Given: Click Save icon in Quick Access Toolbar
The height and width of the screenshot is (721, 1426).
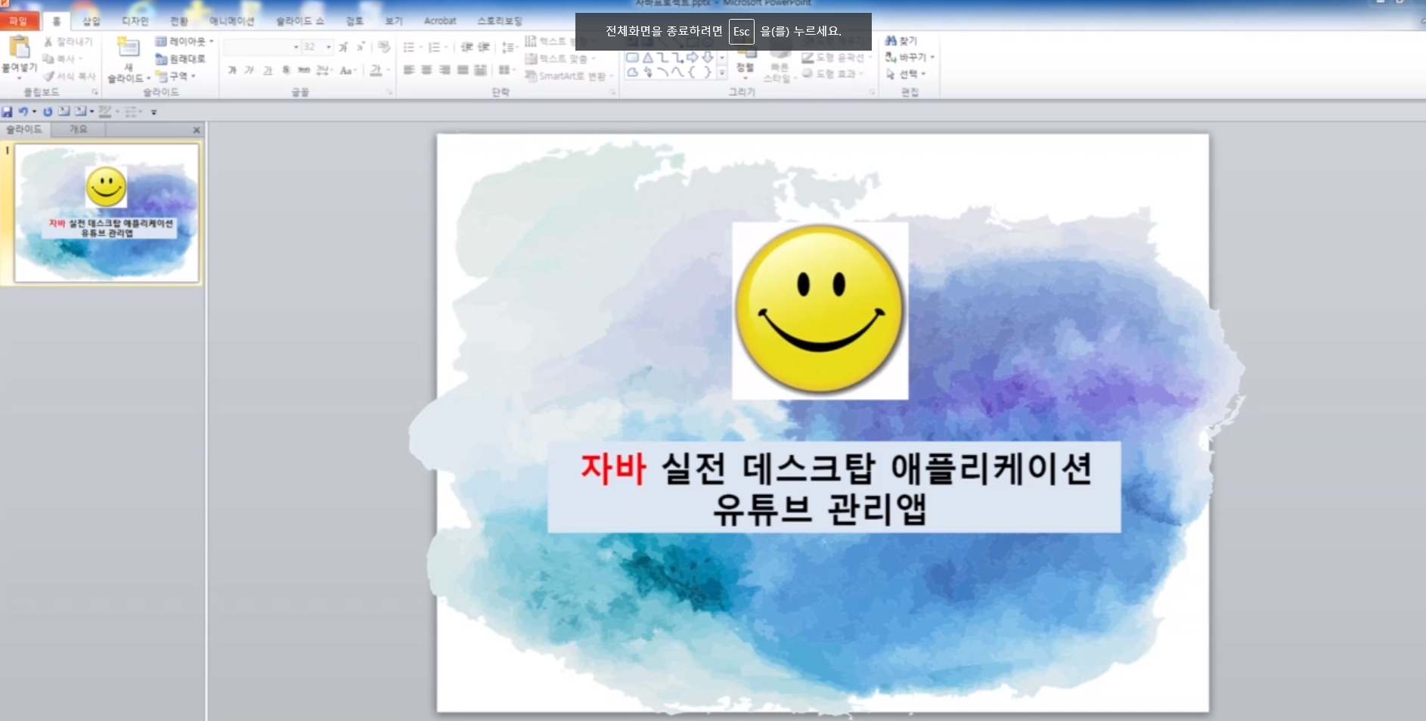Looking at the screenshot, I should click(x=8, y=111).
